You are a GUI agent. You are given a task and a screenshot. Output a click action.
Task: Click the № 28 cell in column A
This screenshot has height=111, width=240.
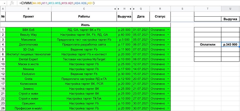[x=3, y=108]
